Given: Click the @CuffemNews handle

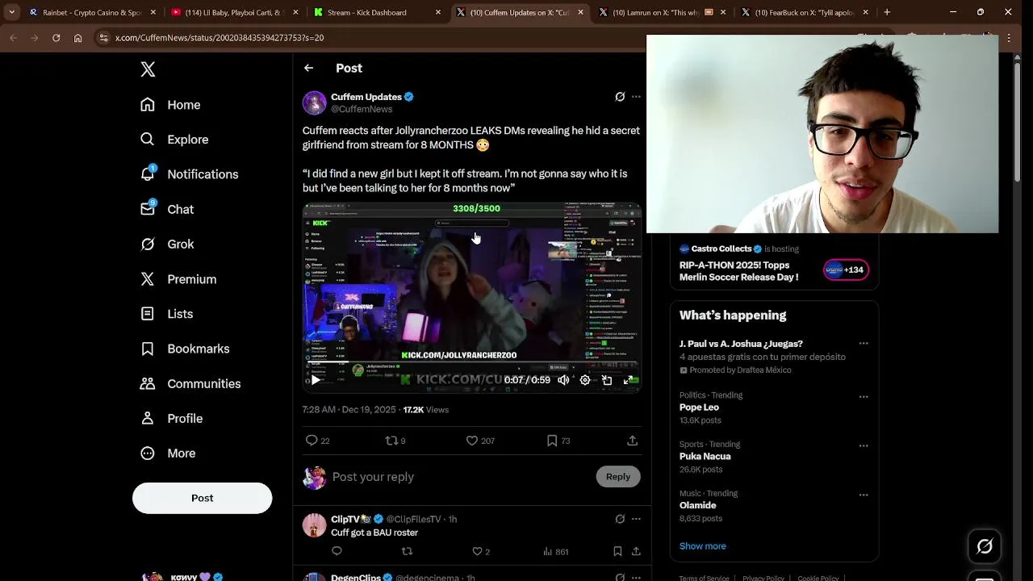Looking at the screenshot, I should (362, 109).
